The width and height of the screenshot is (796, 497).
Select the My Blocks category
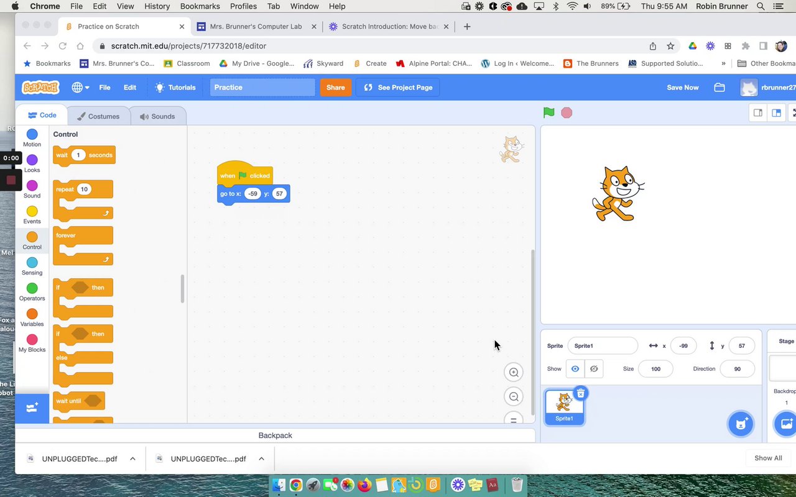(x=32, y=344)
